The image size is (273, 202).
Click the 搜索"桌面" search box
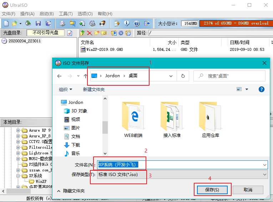pyautogui.click(x=229, y=76)
